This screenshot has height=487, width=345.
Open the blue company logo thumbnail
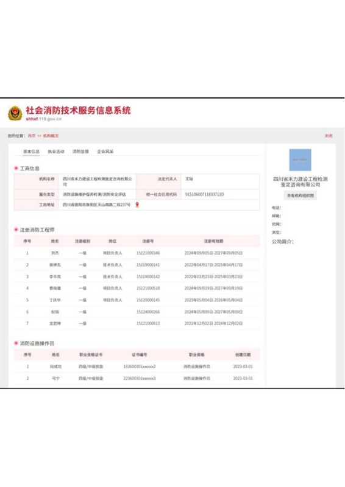(300, 159)
